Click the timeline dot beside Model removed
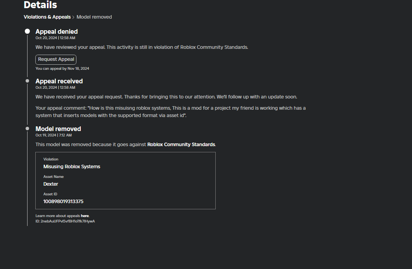This screenshot has height=269, width=412. click(x=27, y=128)
